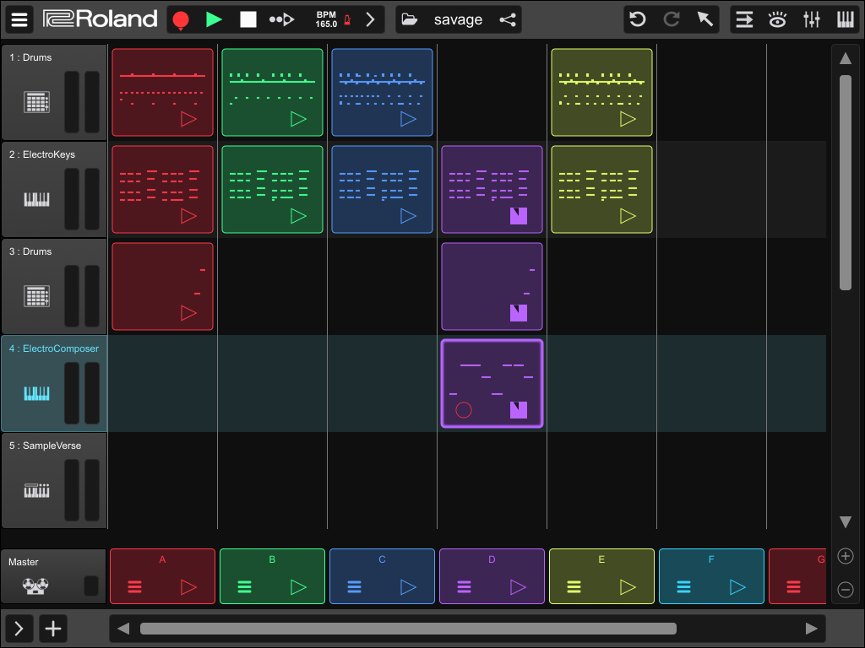Show the on-screen piano keyboard

[845, 20]
